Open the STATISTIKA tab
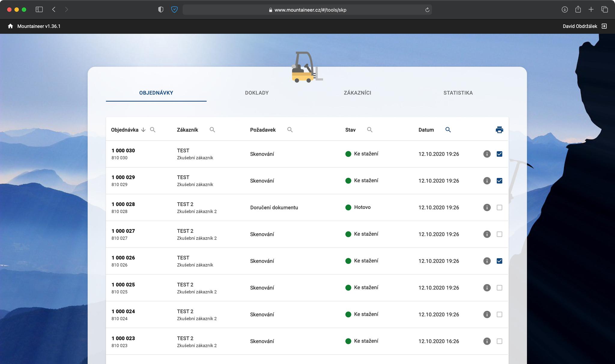The image size is (615, 364). (458, 93)
